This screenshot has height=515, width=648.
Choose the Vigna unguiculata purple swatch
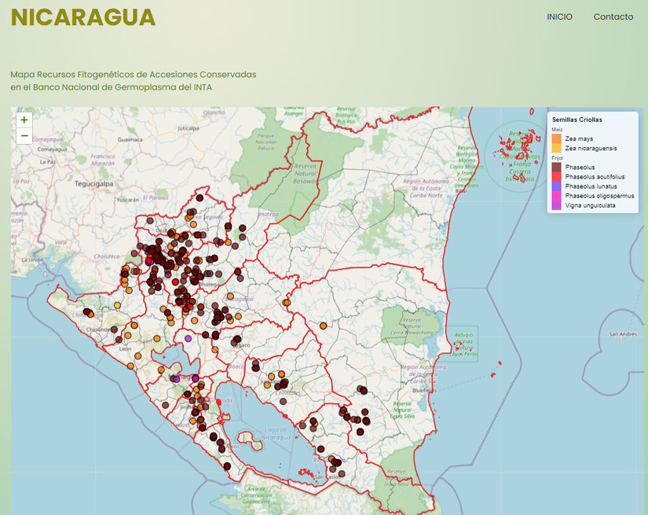click(x=556, y=205)
